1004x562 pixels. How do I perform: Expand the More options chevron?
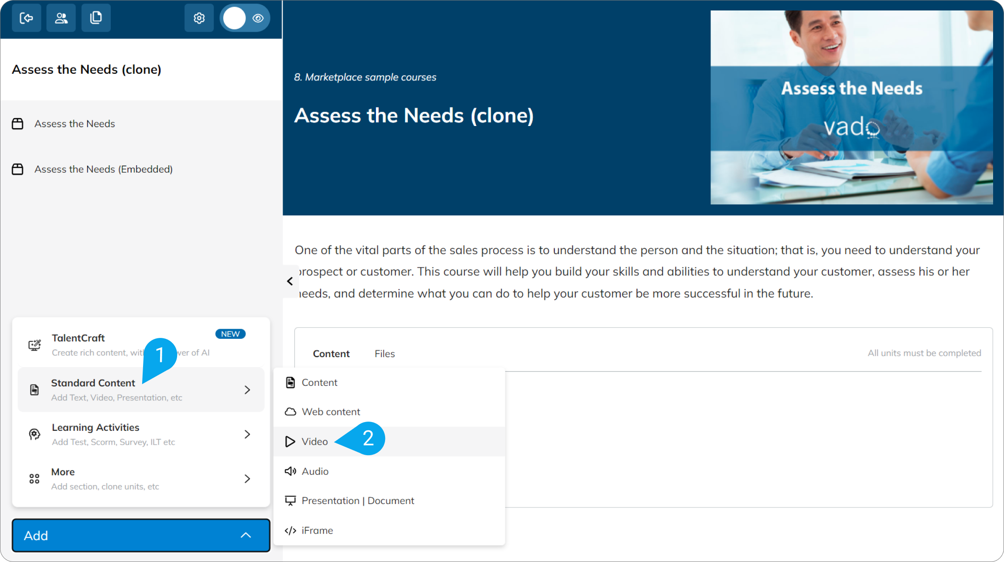point(247,479)
